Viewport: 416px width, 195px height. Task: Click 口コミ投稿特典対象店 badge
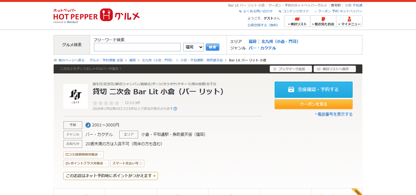tap(84, 155)
